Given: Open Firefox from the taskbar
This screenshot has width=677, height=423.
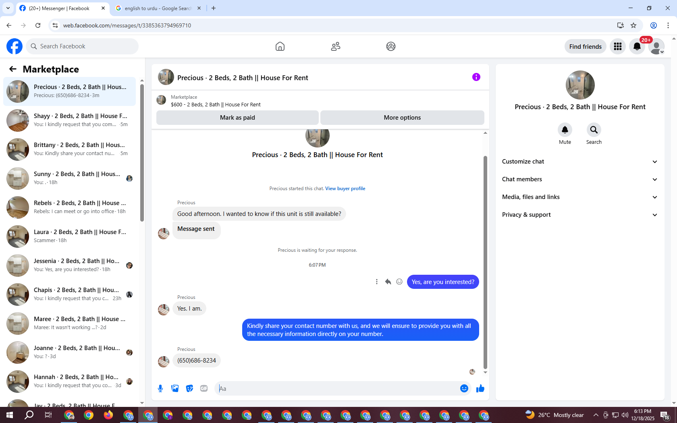Looking at the screenshot, I should 108,415.
